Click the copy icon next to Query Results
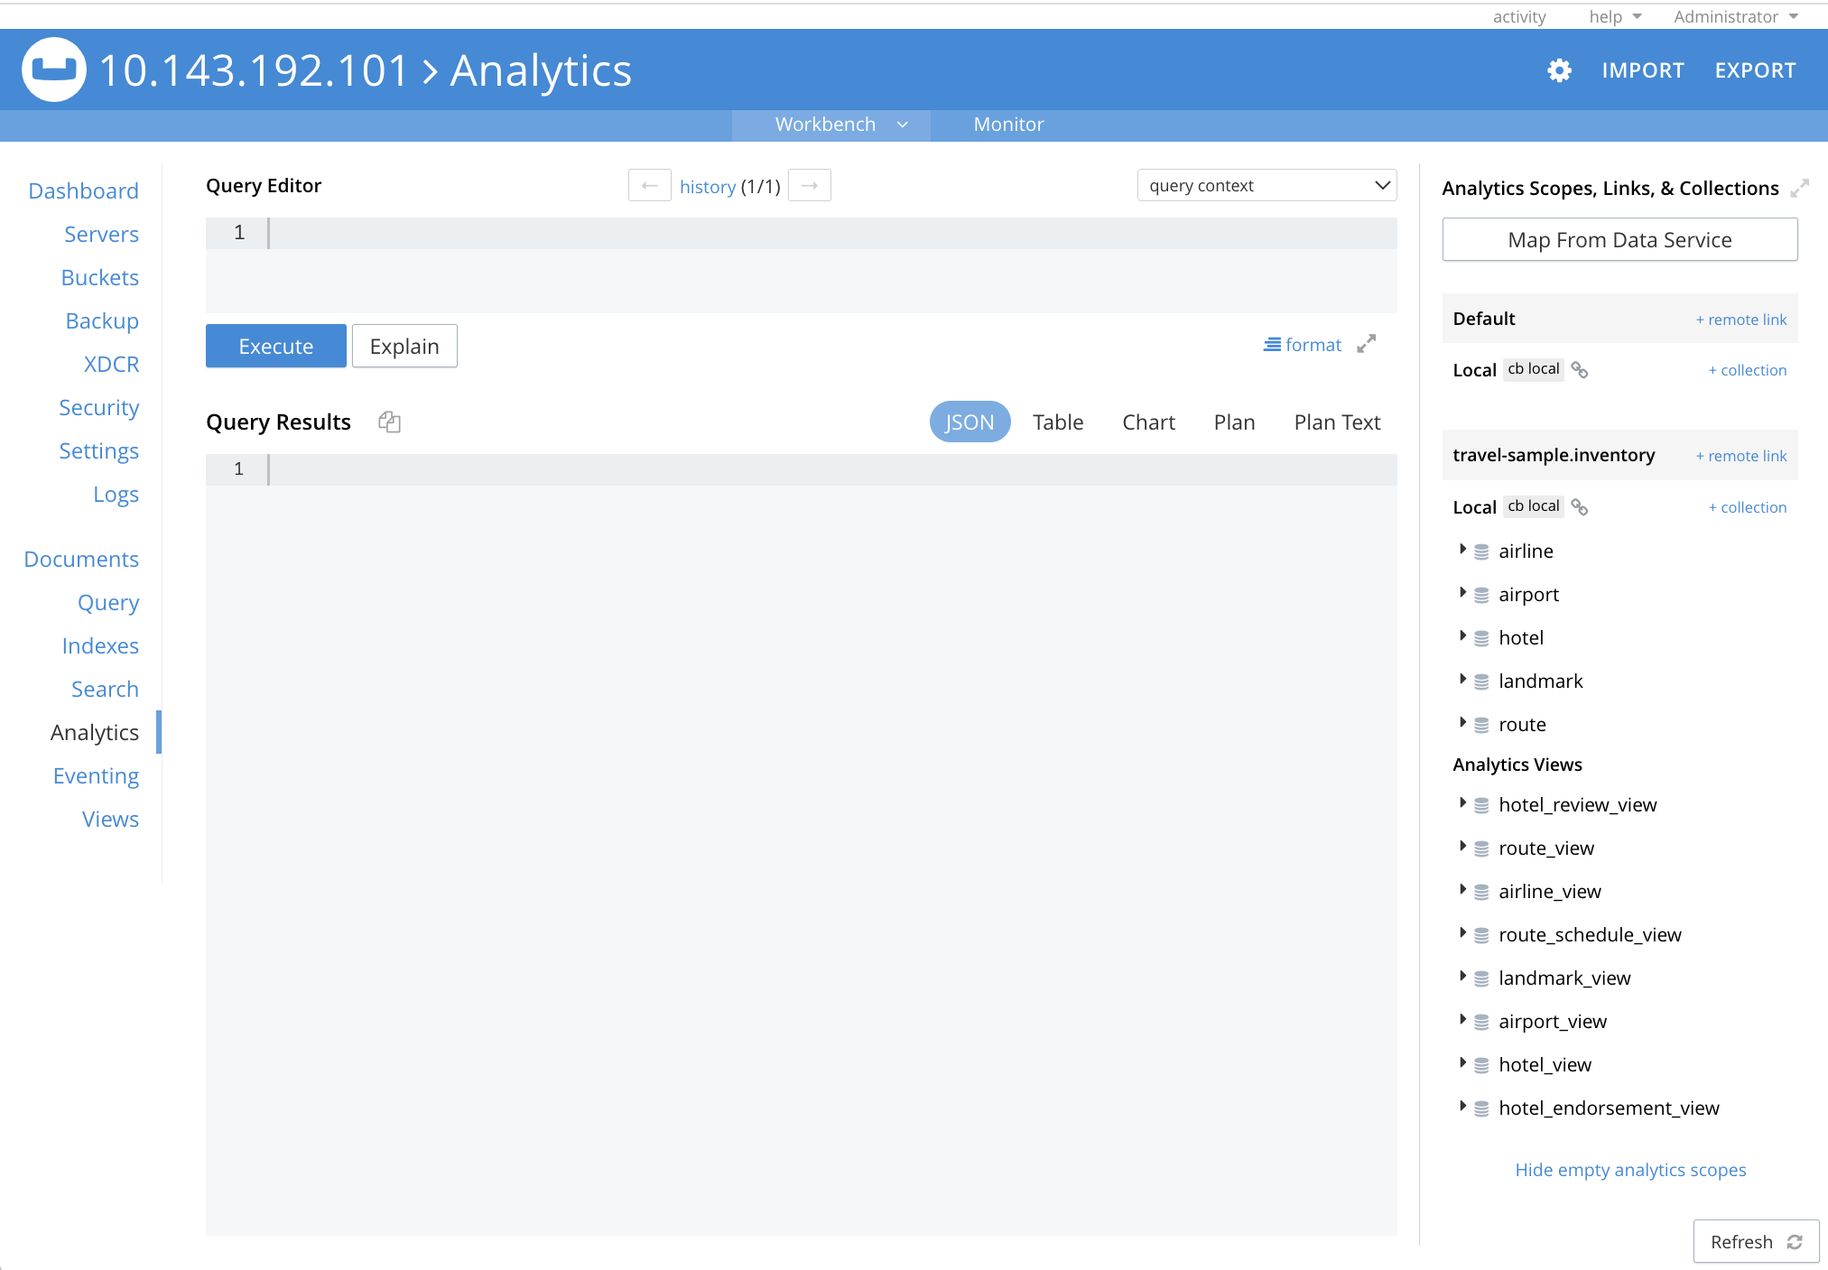 [x=389, y=422]
